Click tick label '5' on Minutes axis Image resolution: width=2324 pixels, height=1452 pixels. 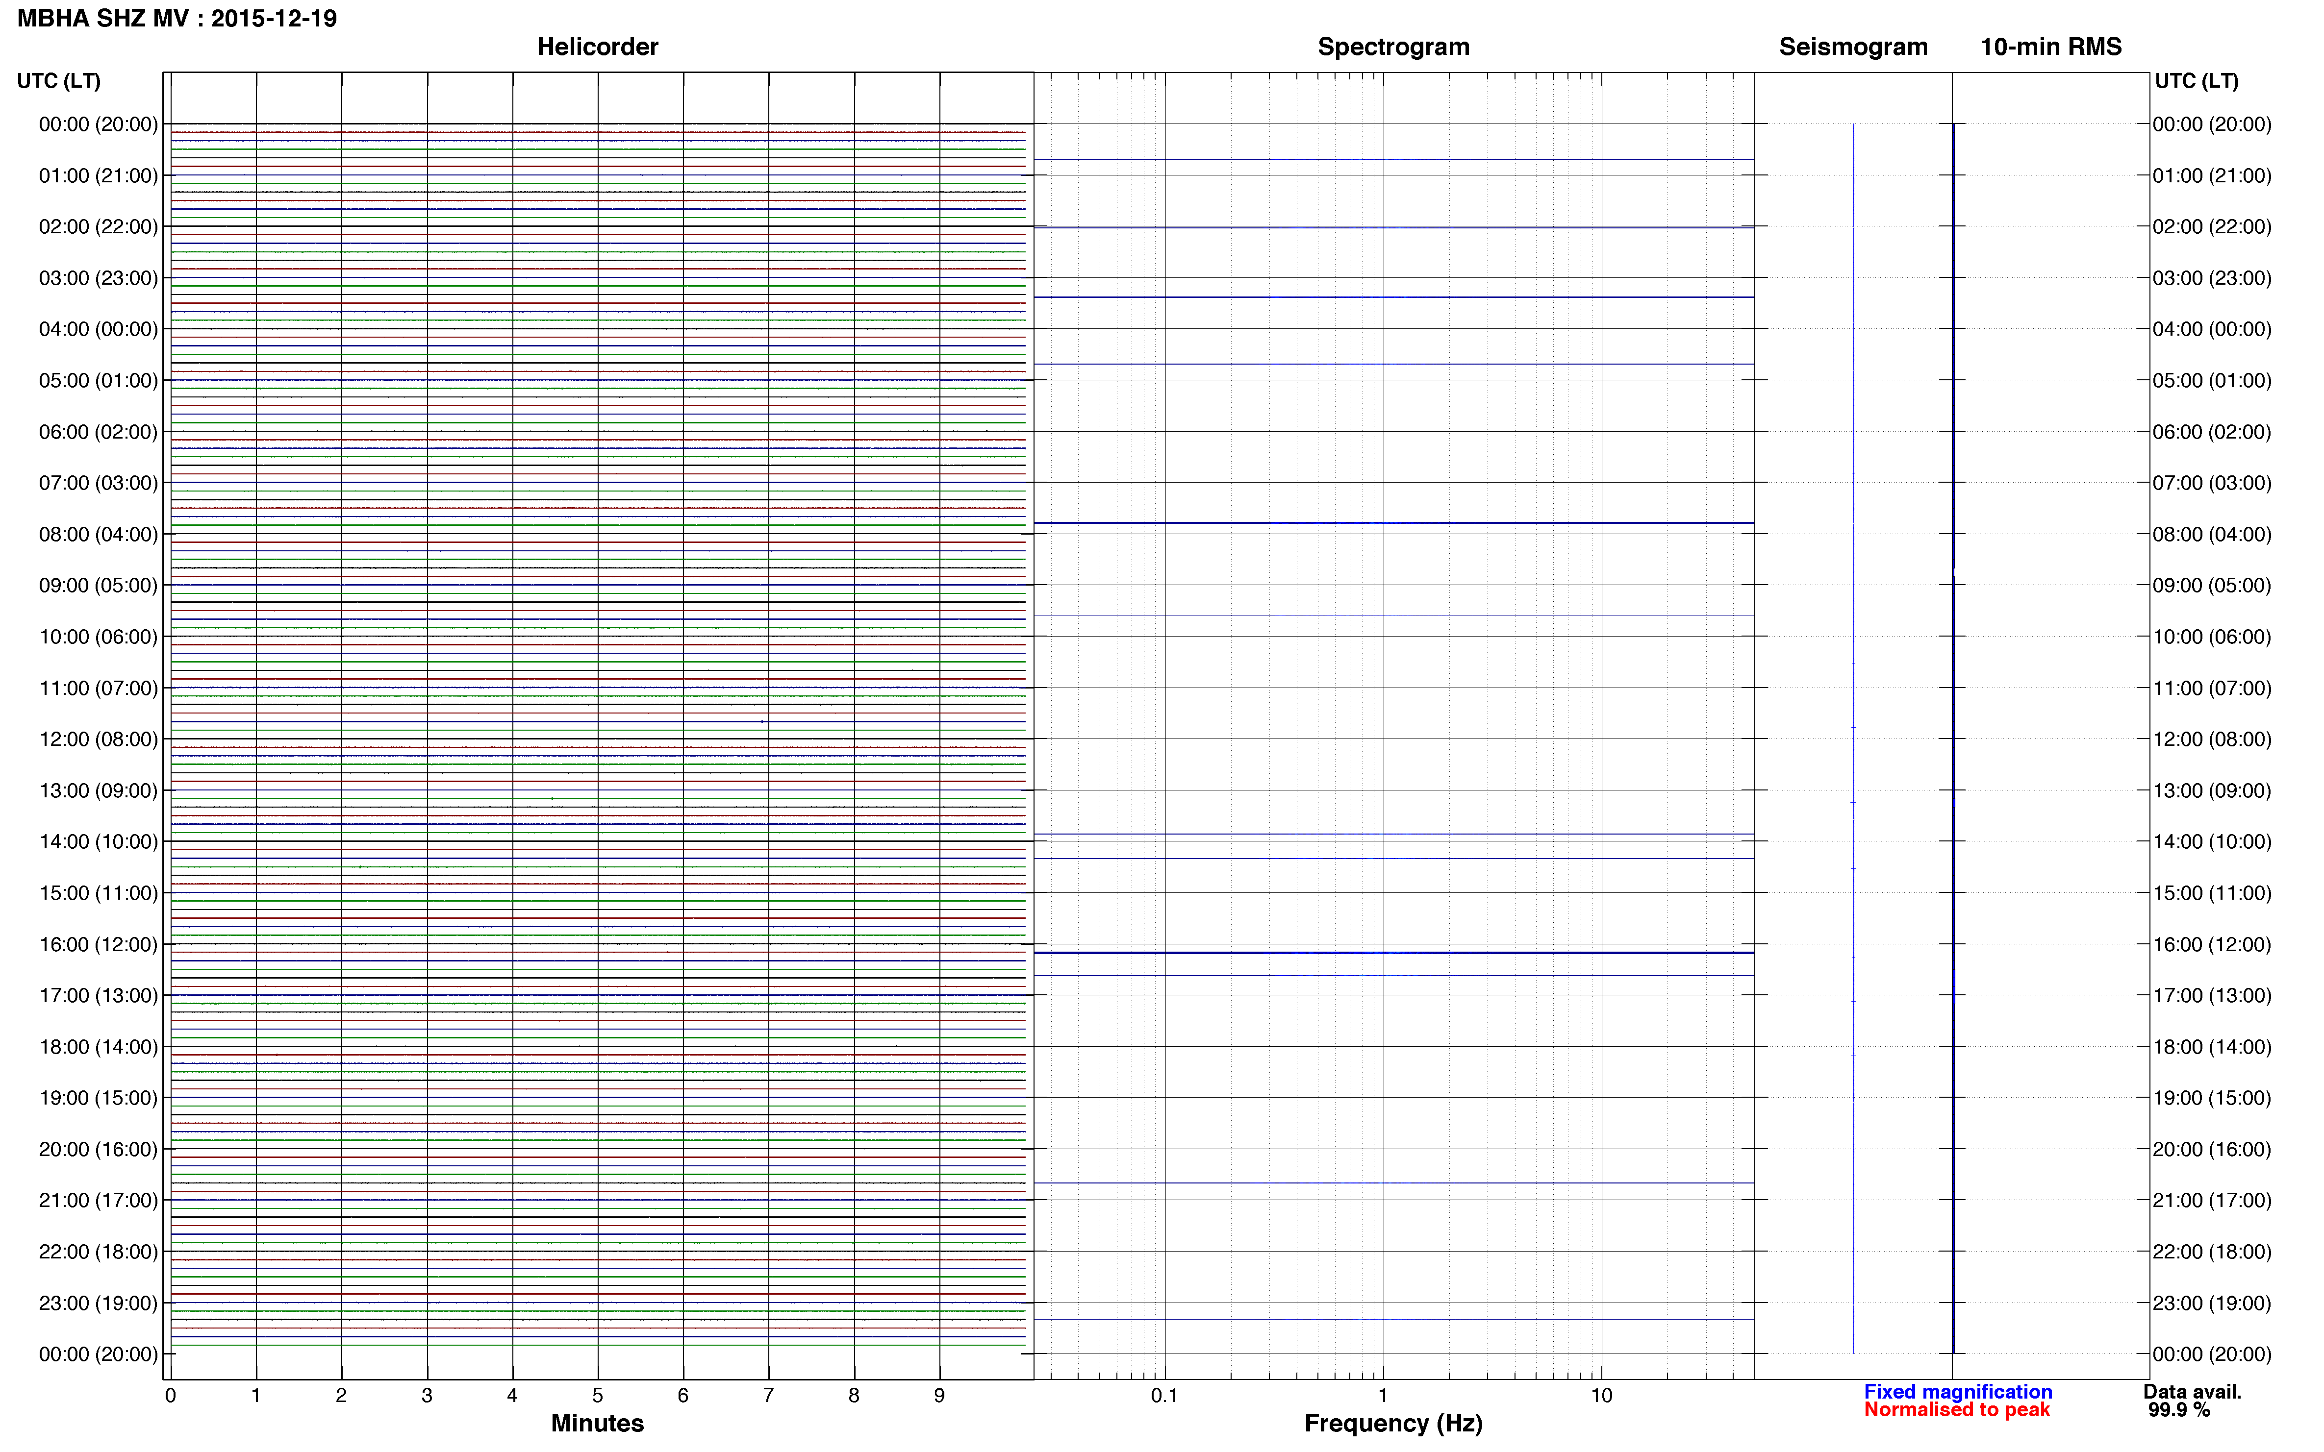(598, 1395)
